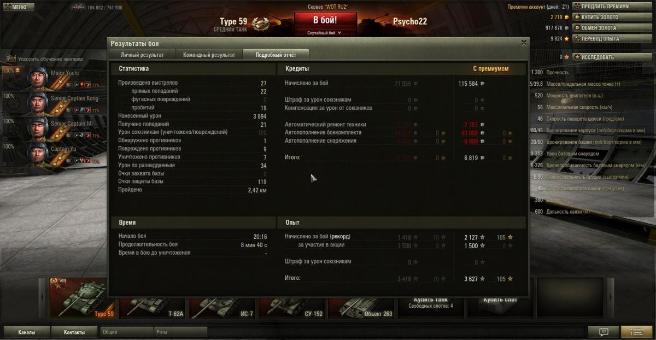Select the Подробный отчёт tab

coord(276,55)
